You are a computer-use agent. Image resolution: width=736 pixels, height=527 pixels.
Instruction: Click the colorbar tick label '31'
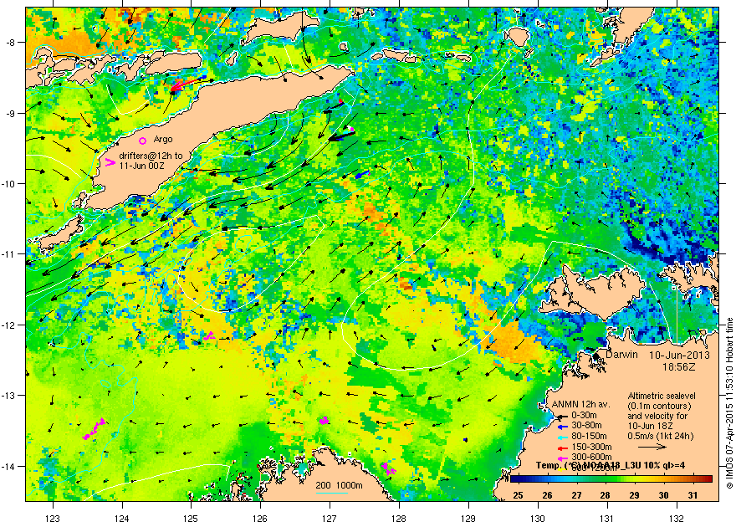pos(693,495)
